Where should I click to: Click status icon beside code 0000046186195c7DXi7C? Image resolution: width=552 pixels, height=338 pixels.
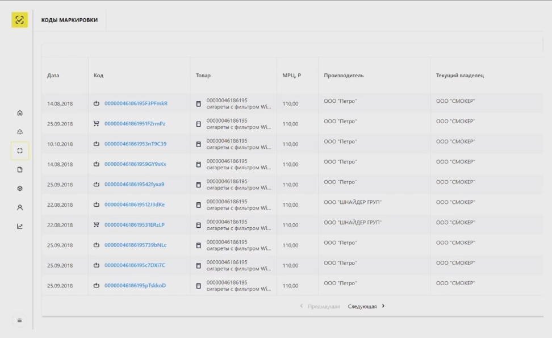pos(97,265)
